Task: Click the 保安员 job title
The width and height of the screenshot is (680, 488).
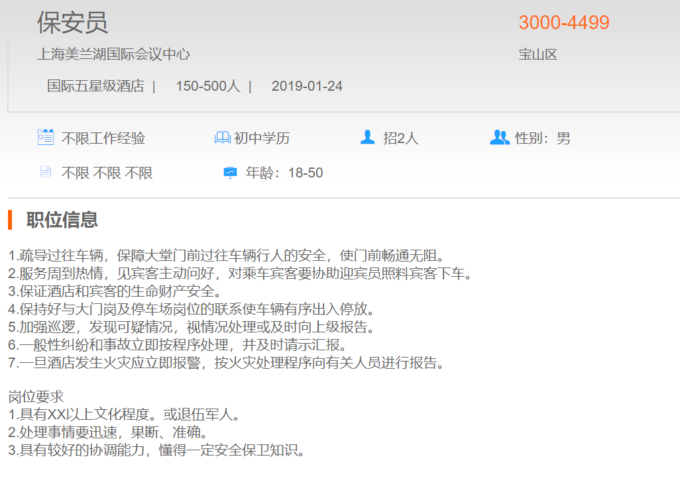Action: (x=72, y=23)
